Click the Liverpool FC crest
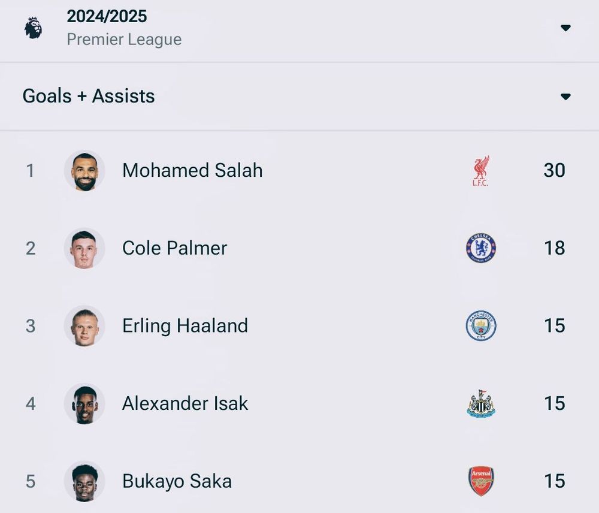This screenshot has height=513, width=599. 480,171
